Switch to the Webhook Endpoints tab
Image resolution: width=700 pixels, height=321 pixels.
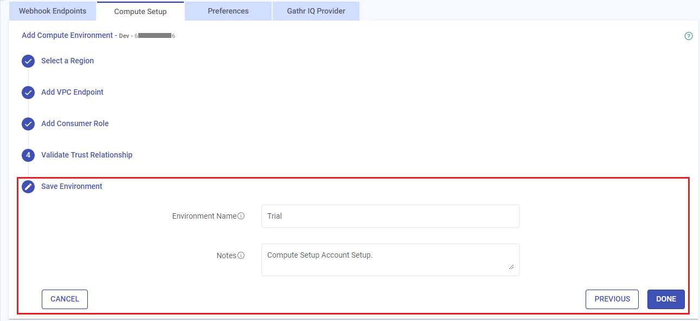click(x=53, y=11)
